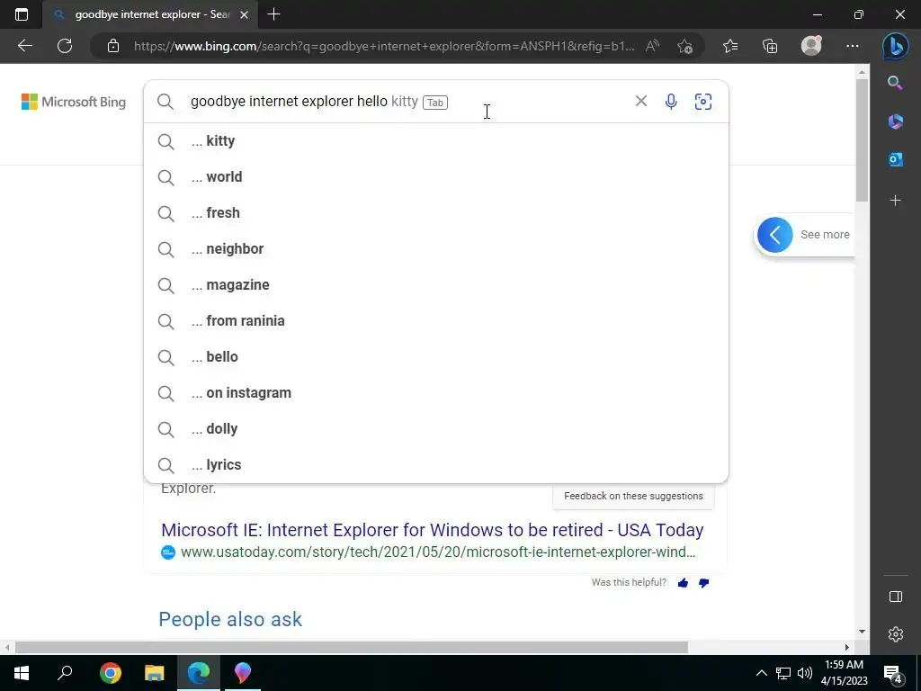Open Feedback on these suggestions

point(633,496)
